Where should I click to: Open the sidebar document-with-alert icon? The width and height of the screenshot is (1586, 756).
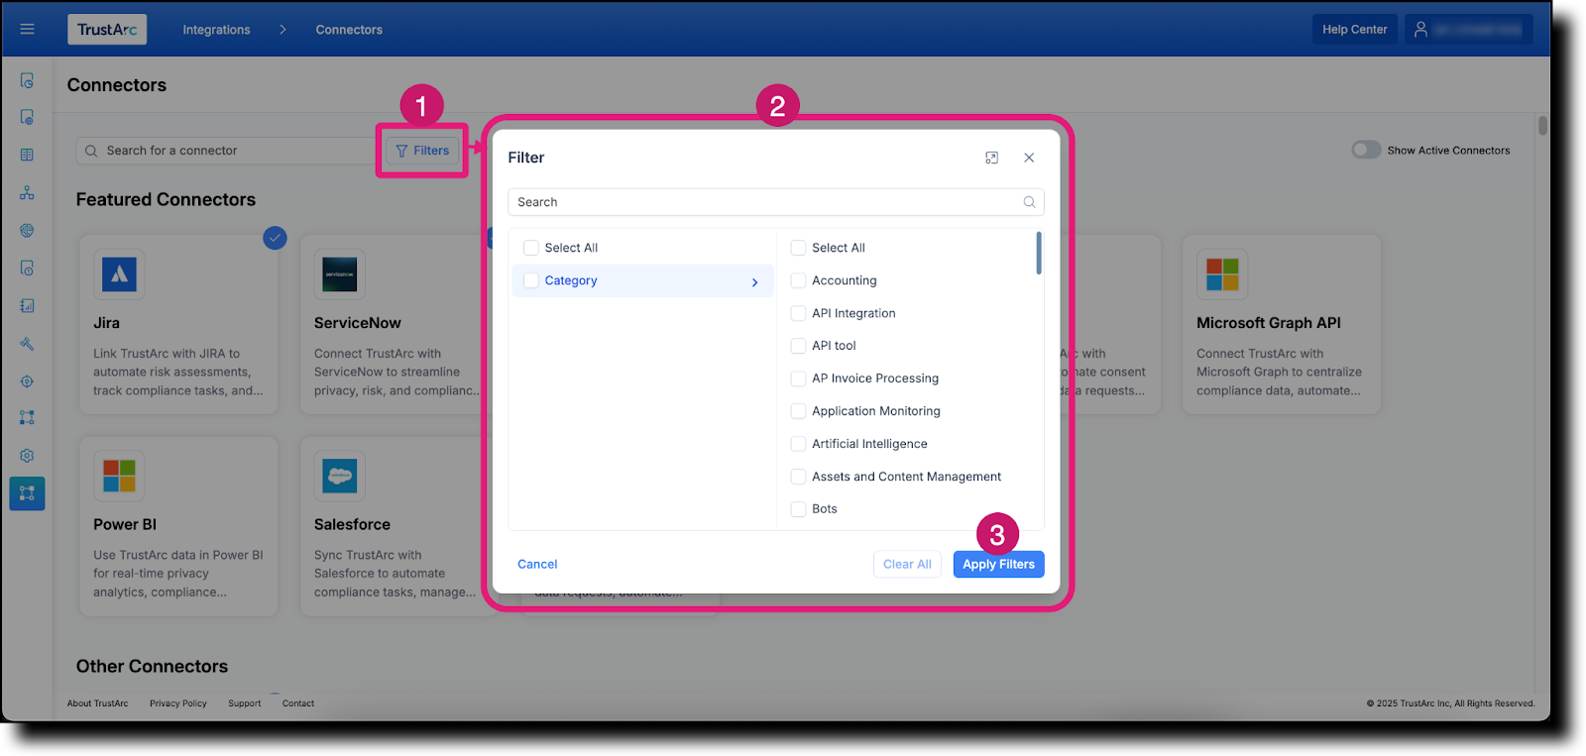click(x=27, y=268)
